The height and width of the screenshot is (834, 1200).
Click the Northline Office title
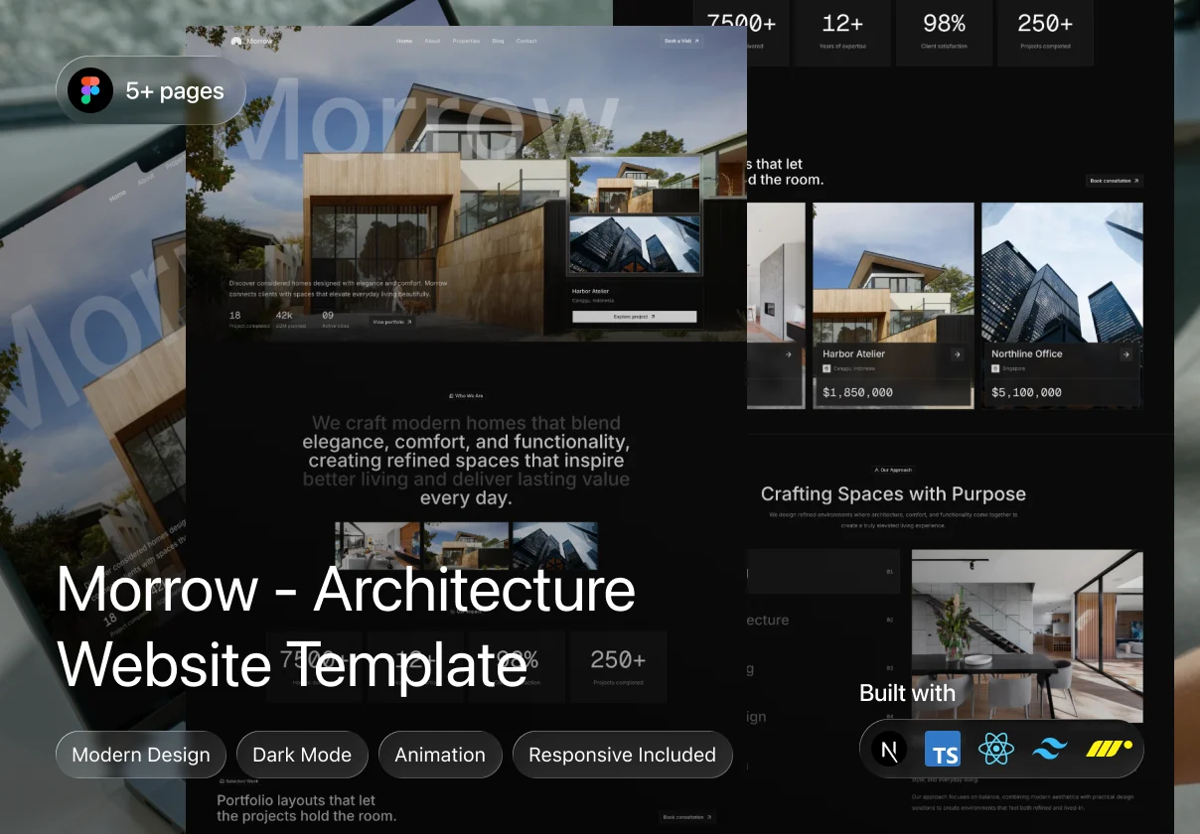coord(1027,353)
